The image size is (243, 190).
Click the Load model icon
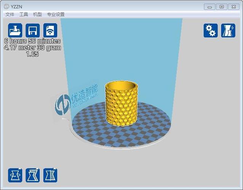coord(15,30)
